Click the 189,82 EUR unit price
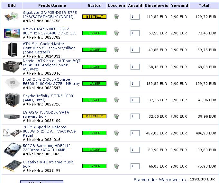The image size is (219, 183). (x=157, y=84)
